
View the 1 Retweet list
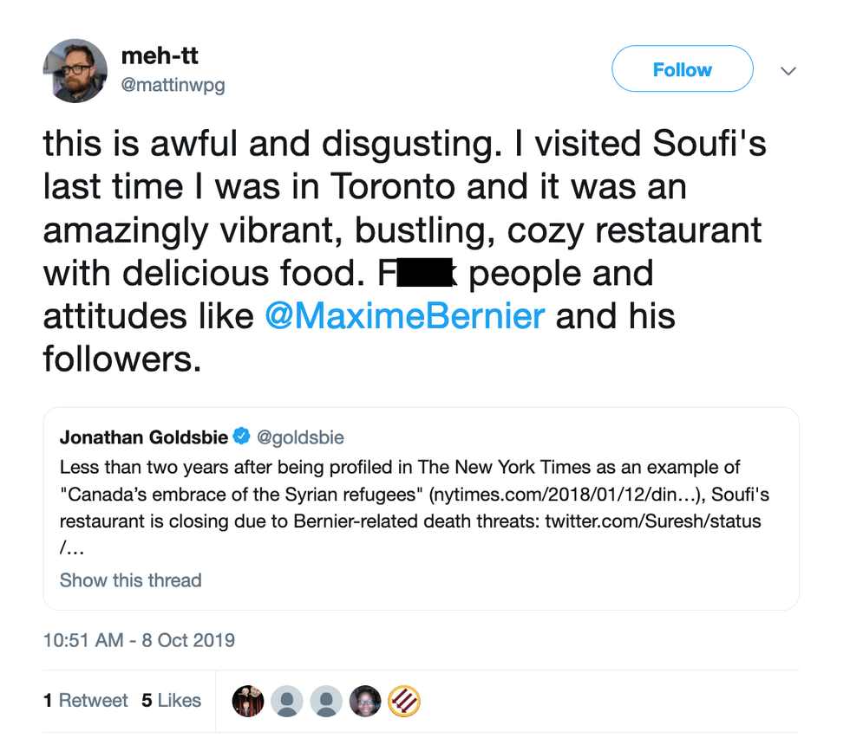point(86,701)
